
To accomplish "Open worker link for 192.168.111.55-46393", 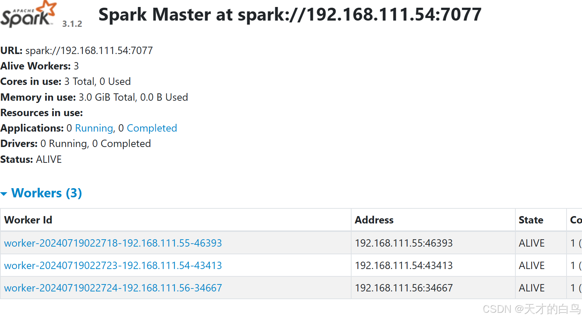I will pos(113,243).
